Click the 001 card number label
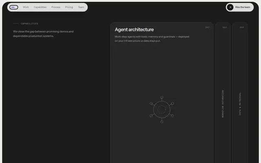Viewport: 261px width, 163px height. (208, 27)
